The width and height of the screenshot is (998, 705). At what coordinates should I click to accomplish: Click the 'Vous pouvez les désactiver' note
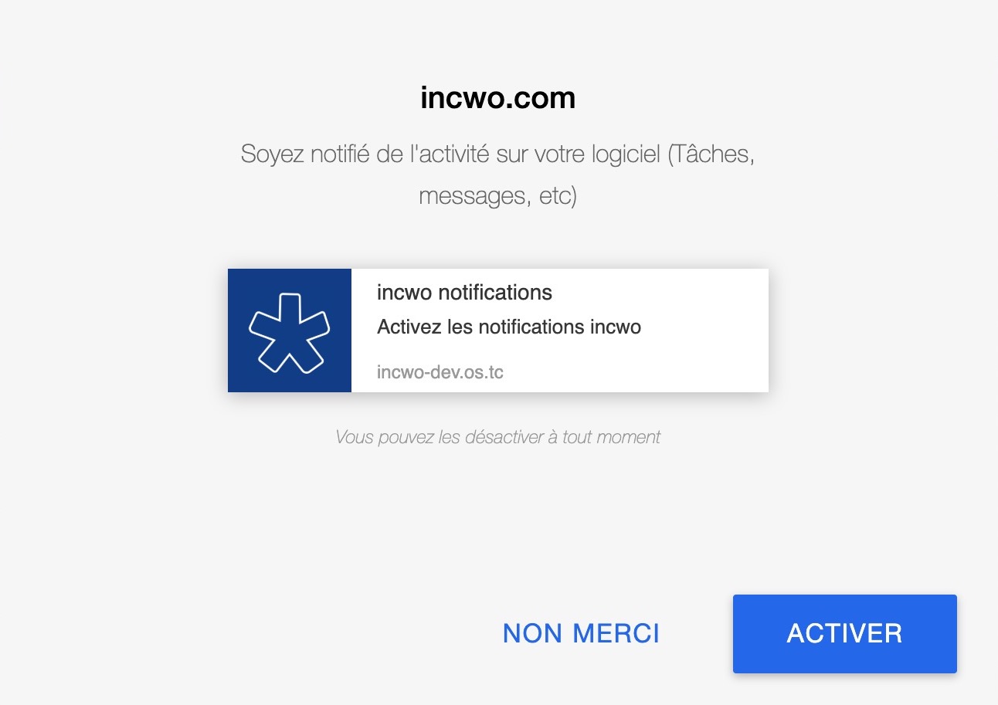(x=498, y=437)
